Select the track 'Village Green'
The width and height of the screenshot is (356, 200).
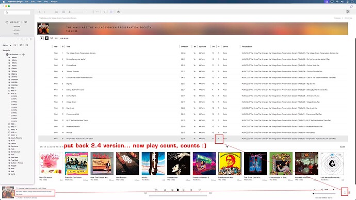point(71,102)
